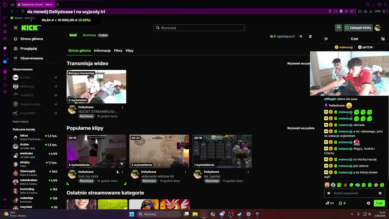Screen dimensions: 389x219
Task: Collapse the chat panel
Action: [x=326, y=39]
